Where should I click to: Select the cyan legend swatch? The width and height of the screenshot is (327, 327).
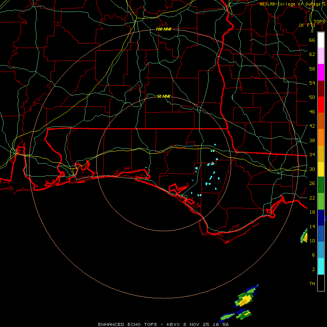(x=321, y=266)
